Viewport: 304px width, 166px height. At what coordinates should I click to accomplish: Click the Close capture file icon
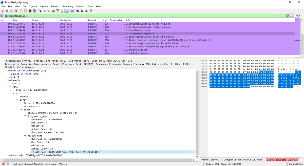tap(30, 11)
